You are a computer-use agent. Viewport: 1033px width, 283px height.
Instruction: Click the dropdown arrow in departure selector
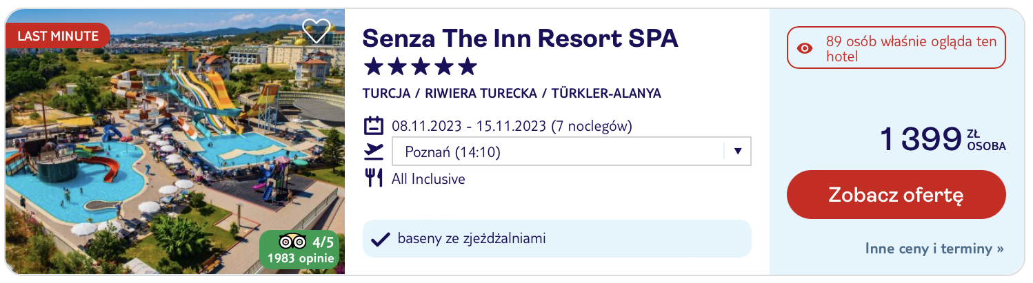click(737, 151)
